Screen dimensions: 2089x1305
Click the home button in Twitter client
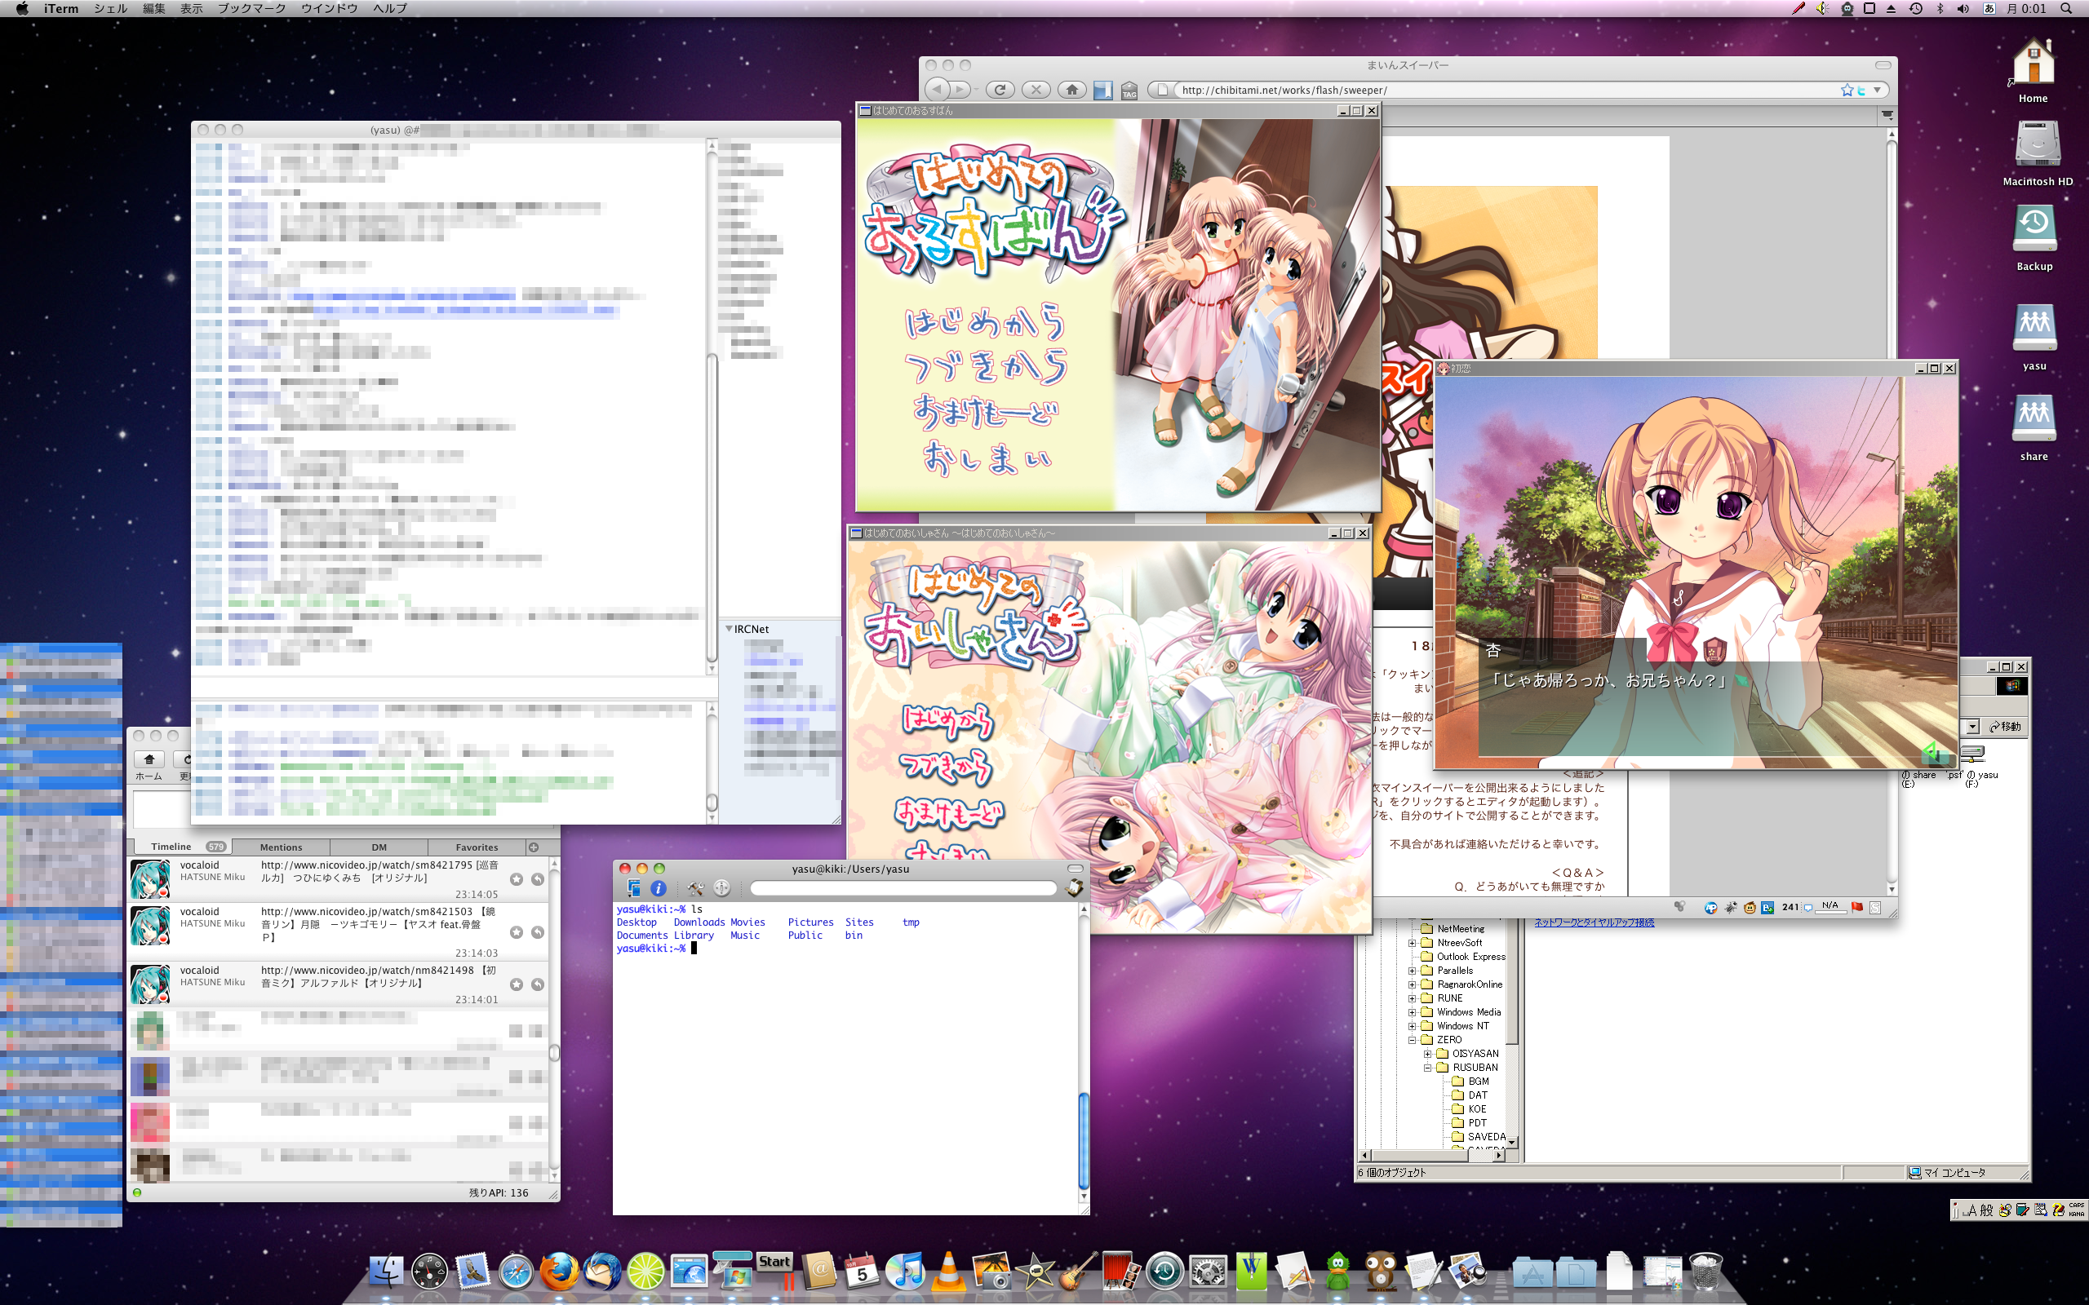click(x=149, y=759)
